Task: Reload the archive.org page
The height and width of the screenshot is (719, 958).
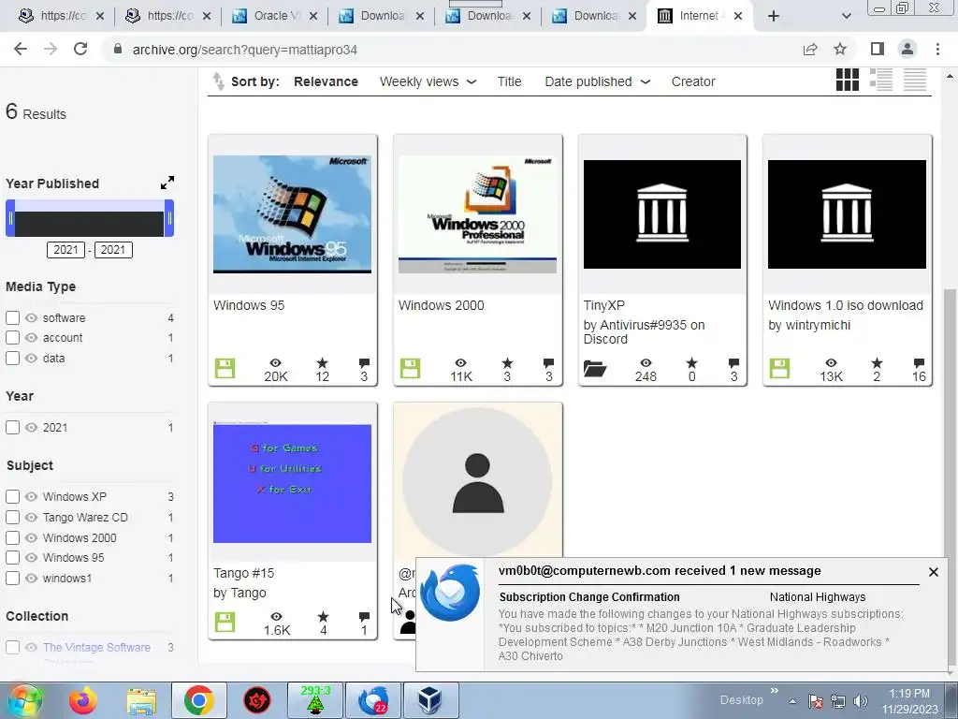Action: pyautogui.click(x=80, y=50)
